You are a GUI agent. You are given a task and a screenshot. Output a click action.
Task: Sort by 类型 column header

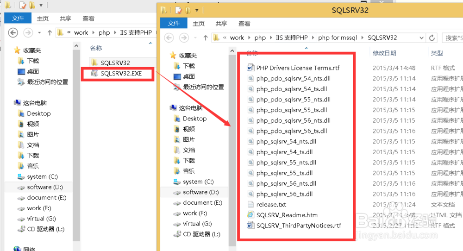click(437, 53)
